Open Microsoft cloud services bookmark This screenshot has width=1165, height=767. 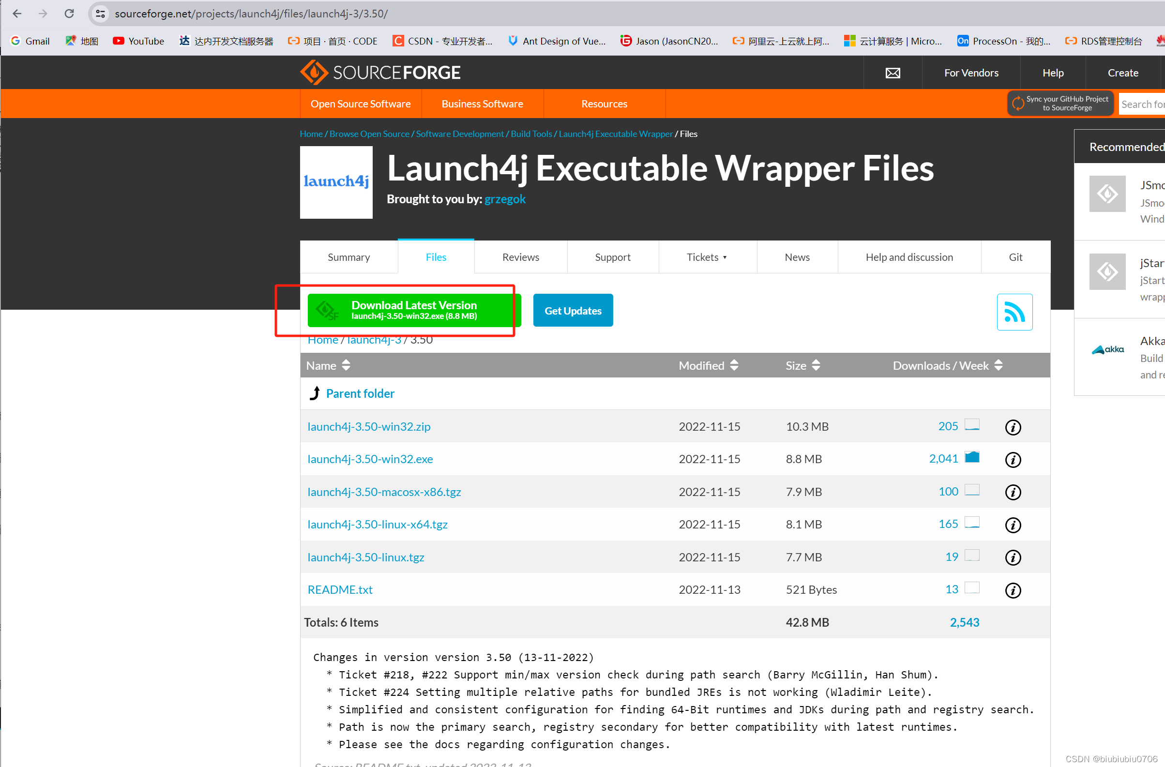point(893,41)
